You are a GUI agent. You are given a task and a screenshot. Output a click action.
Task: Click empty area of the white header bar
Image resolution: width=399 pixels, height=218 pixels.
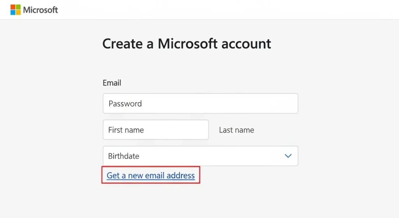[234, 10]
